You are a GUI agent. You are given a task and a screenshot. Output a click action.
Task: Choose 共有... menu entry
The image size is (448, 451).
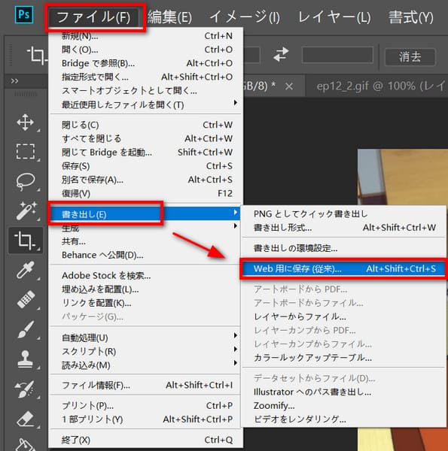[x=147, y=241]
